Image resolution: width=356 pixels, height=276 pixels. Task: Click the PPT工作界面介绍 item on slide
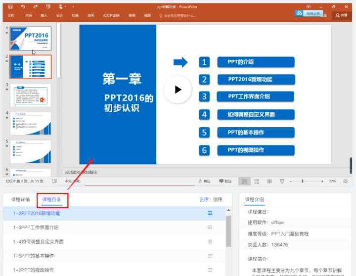coord(256,96)
